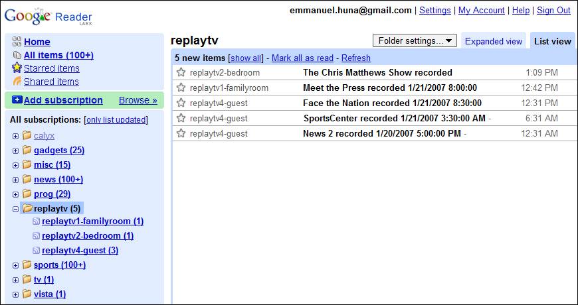Click the prog folder icon

27,194
